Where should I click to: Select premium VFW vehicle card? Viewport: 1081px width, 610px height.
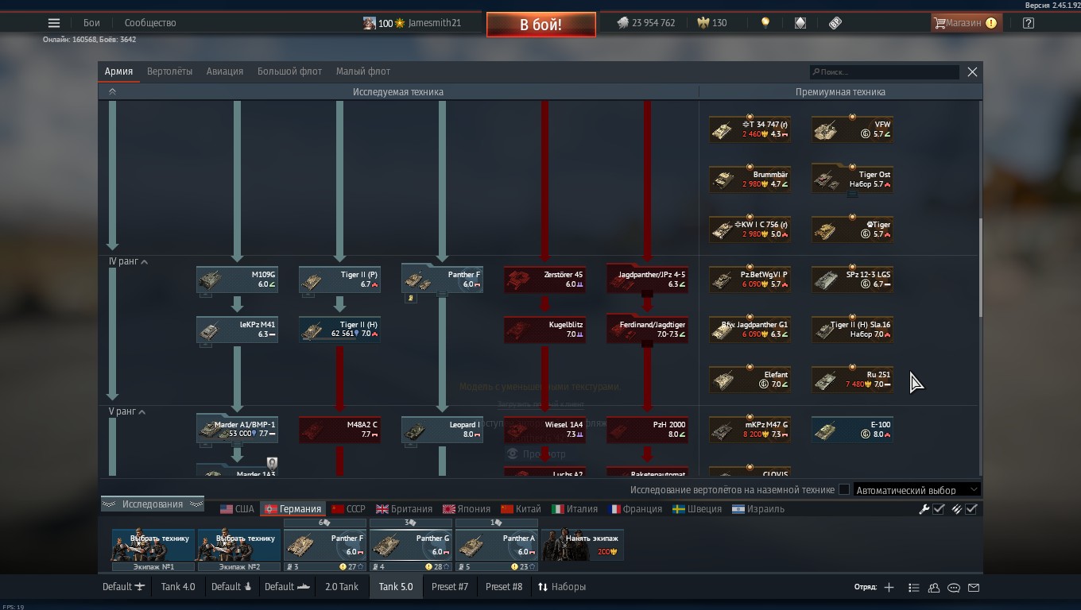tap(853, 129)
